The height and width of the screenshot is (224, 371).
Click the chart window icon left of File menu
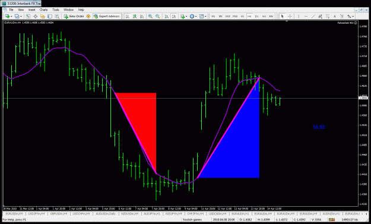click(5, 10)
